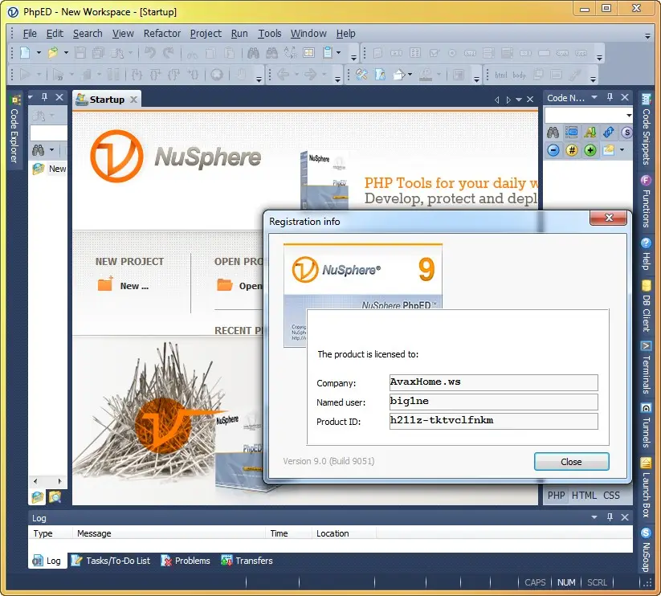Viewport: 661px width, 596px height.
Task: Select the Log tab at bottom
Action: 47,561
